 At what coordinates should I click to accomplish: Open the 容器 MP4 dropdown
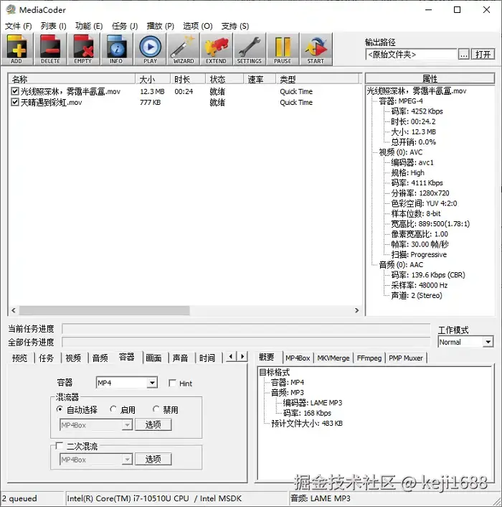(x=126, y=383)
